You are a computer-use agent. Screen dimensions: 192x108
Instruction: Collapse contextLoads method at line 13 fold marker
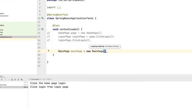(x=46, y=29)
